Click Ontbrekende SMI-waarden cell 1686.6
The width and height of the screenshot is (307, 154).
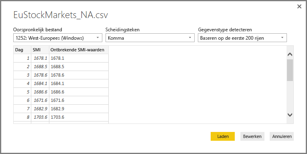tap(79, 92)
